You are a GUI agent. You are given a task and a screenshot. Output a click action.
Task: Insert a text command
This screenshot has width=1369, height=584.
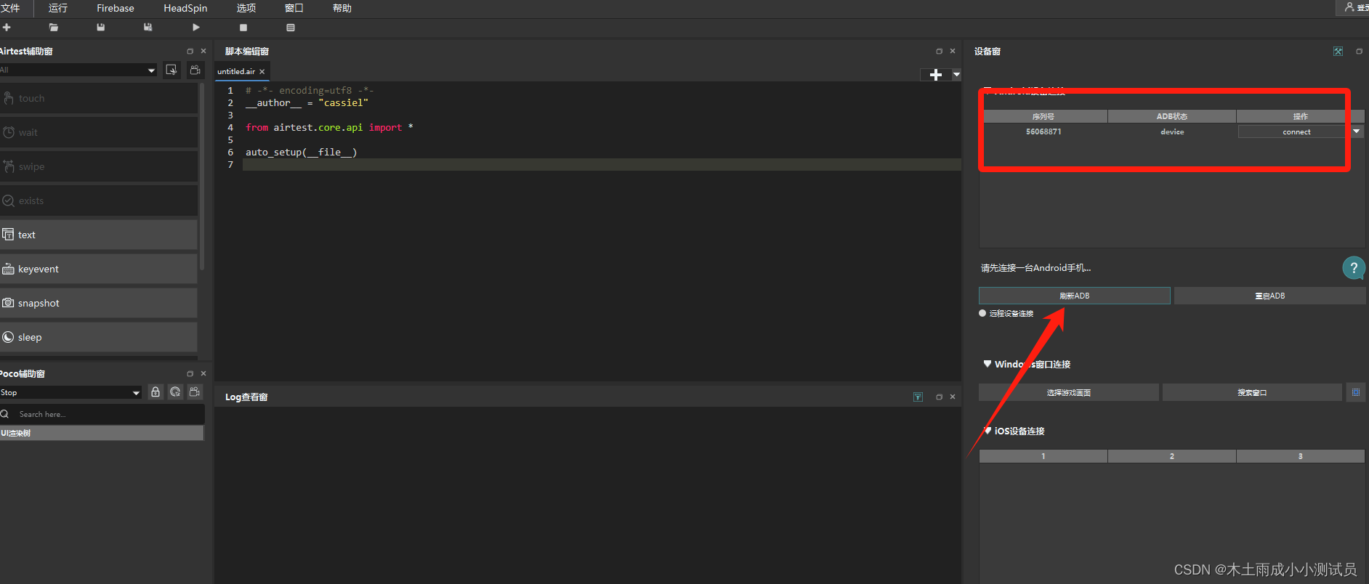tap(98, 235)
